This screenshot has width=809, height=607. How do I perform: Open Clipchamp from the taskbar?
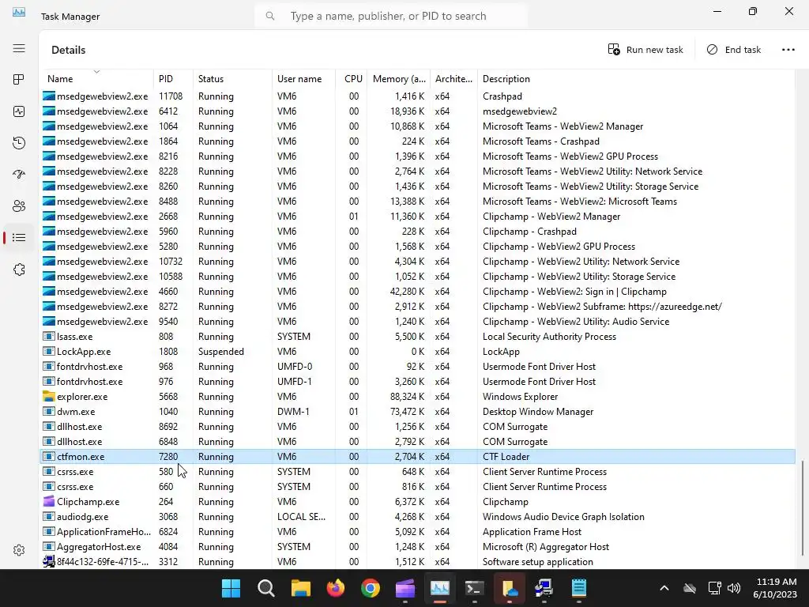(x=405, y=588)
